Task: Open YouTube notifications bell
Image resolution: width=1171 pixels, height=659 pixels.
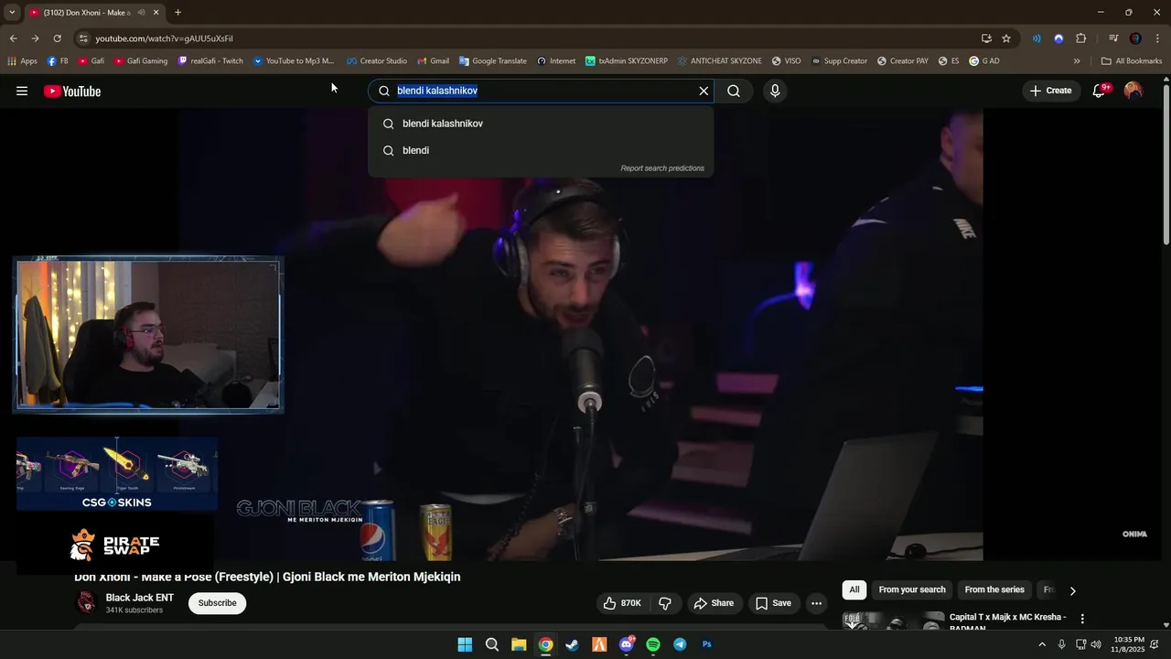Action: [x=1100, y=91]
